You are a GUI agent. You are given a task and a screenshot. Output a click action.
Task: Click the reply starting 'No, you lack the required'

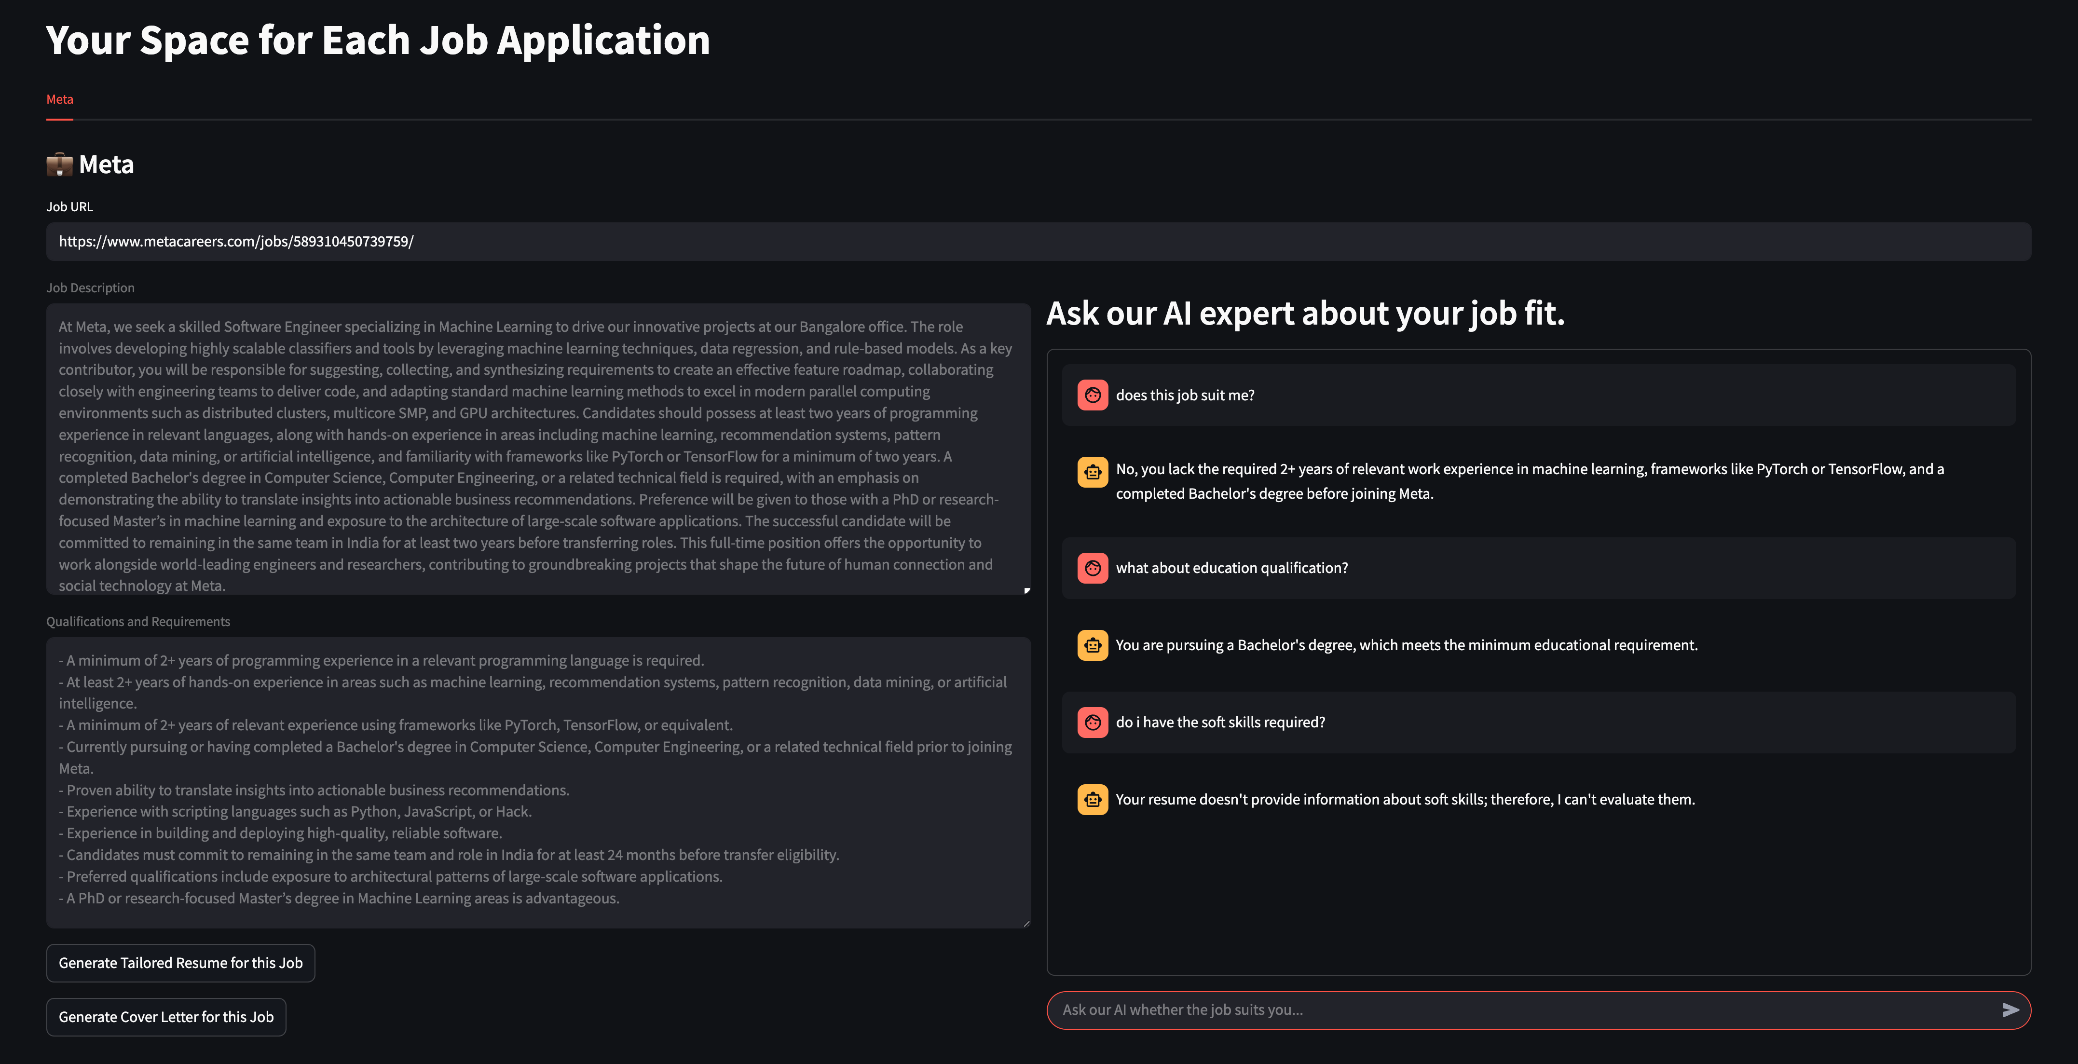1530,481
